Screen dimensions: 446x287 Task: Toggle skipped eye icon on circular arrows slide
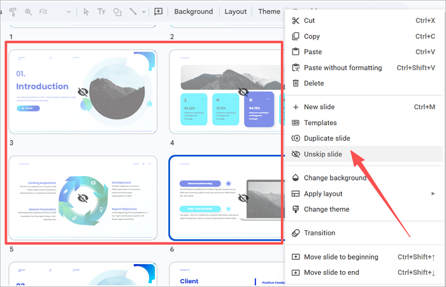pyautogui.click(x=83, y=198)
